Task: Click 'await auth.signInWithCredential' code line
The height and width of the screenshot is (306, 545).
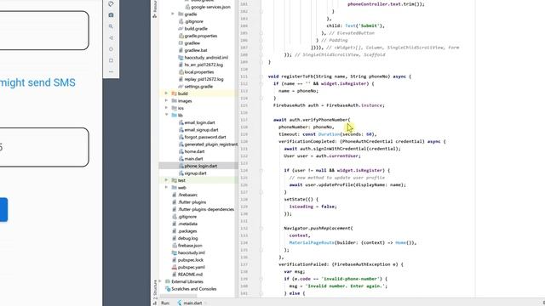Action: pos(342,149)
